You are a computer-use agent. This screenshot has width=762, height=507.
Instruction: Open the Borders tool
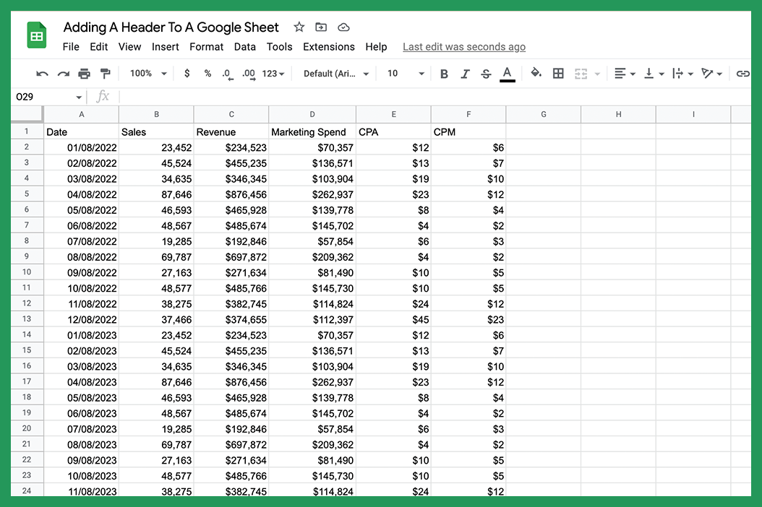[x=558, y=73]
